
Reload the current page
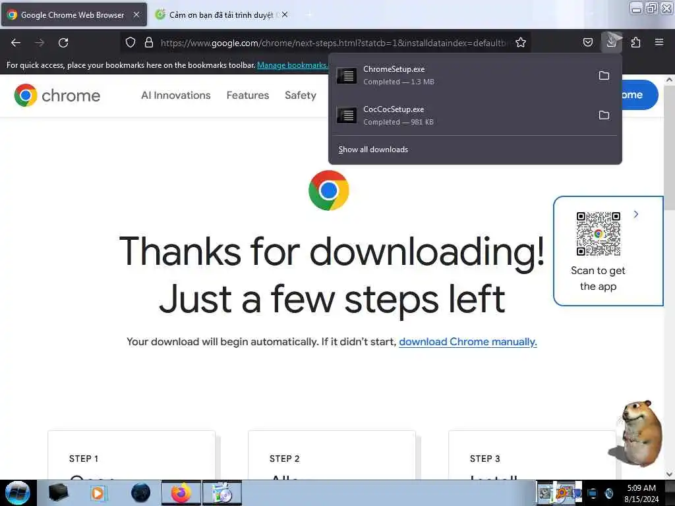(63, 43)
